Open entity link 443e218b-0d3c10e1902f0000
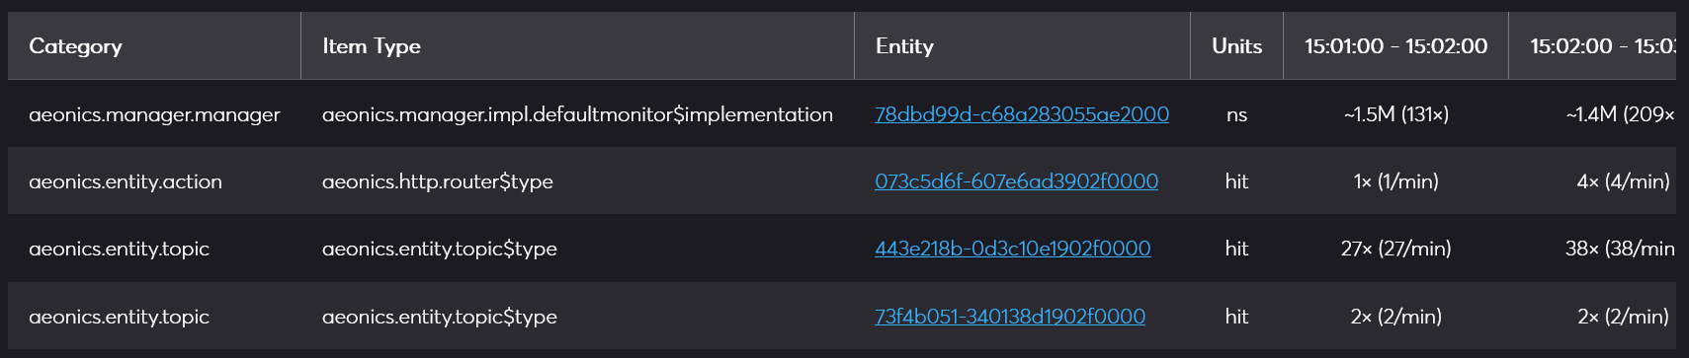The image size is (1689, 358). point(1012,249)
